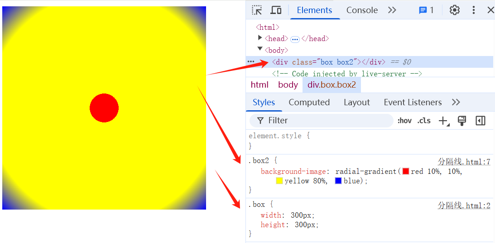Toggle the :hov element state panel
The height and width of the screenshot is (243, 495).
point(404,121)
